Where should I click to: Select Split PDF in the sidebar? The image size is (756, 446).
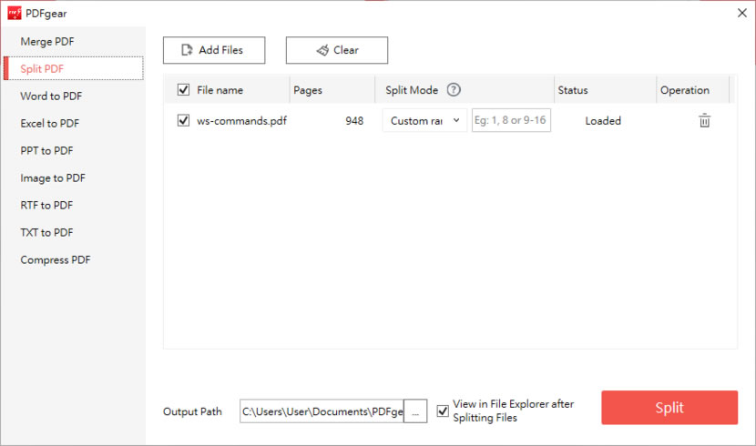coord(74,68)
